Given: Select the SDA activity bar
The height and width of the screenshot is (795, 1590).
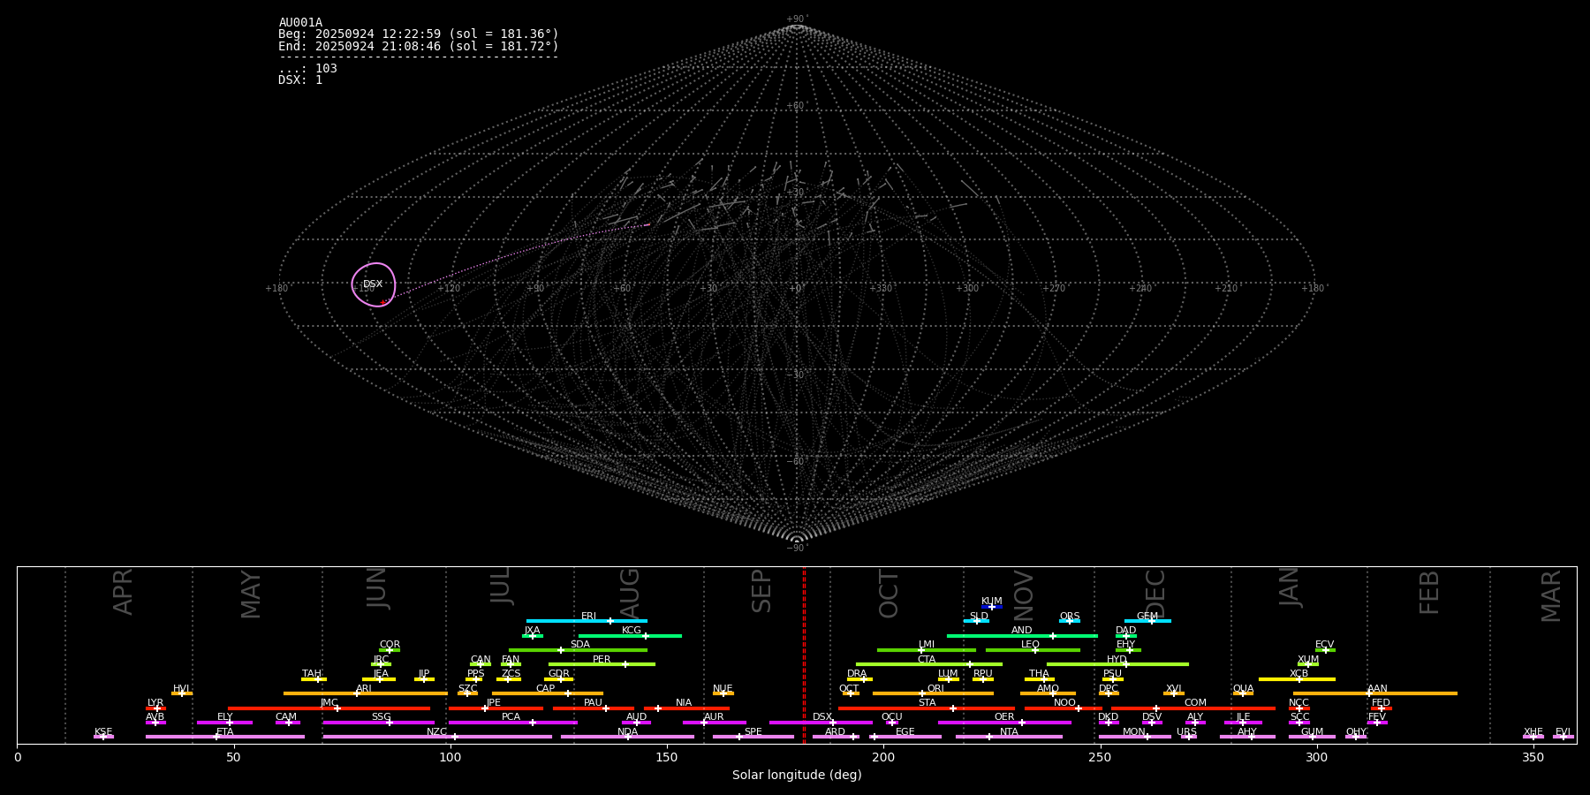Looking at the screenshot, I should [578, 650].
